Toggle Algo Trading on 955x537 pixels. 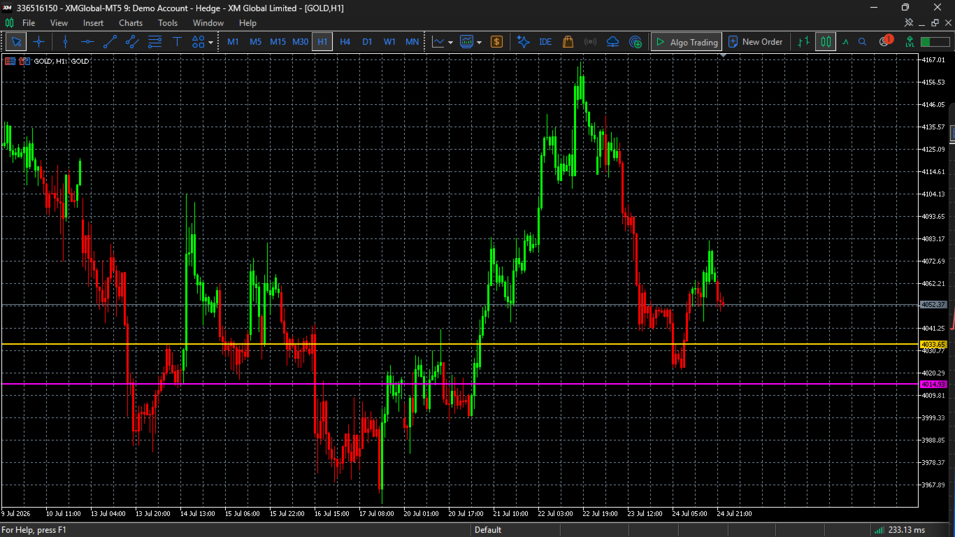[x=687, y=42]
